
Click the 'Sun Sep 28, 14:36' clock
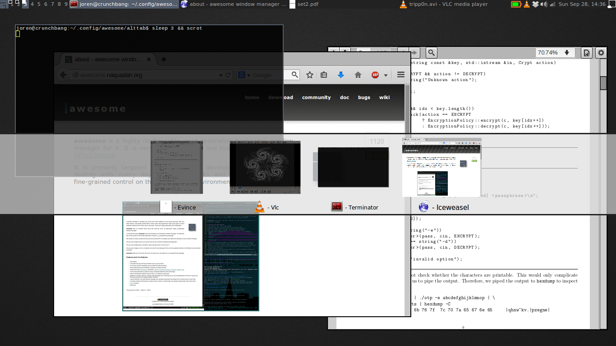click(582, 4)
